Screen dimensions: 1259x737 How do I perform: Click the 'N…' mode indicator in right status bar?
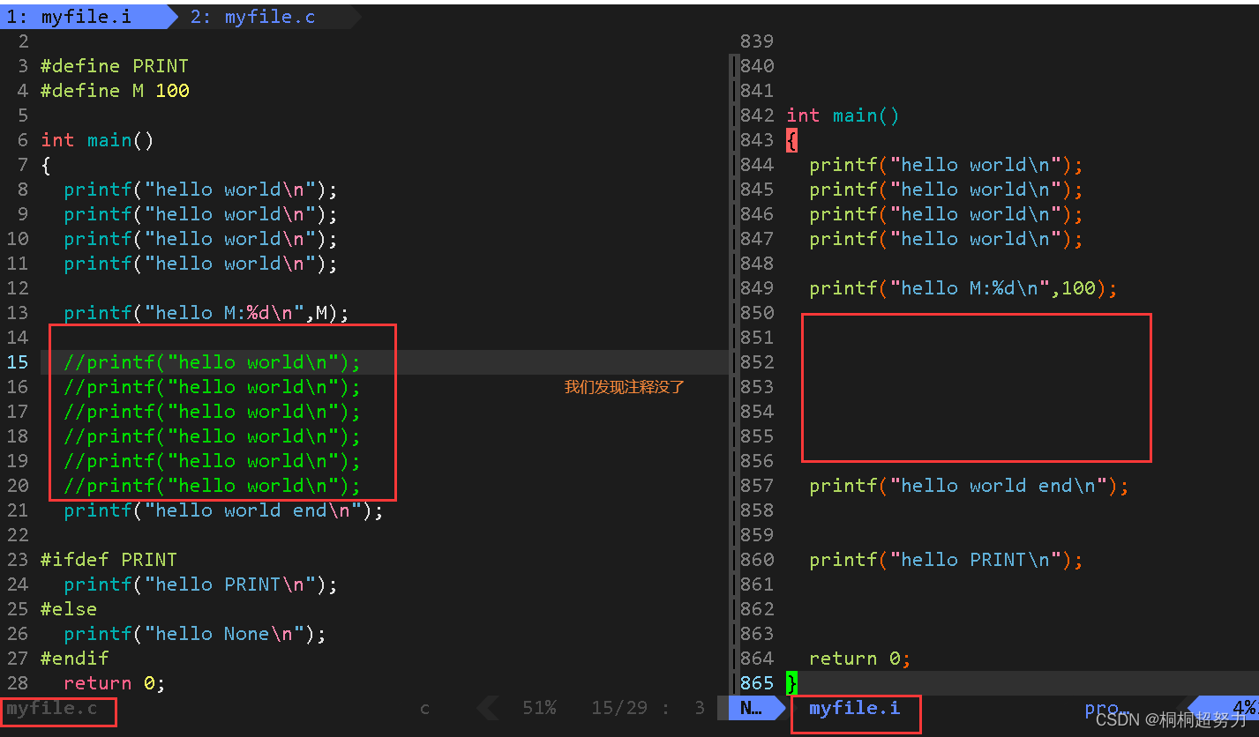coord(751,708)
